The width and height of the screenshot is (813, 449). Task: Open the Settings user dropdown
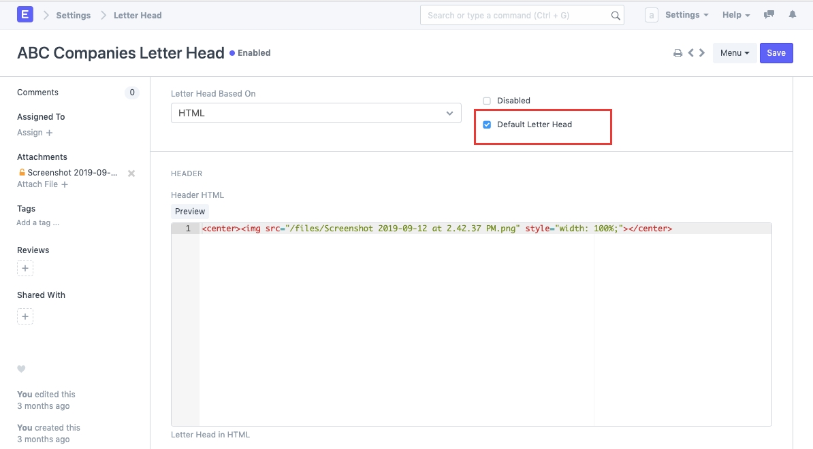click(x=686, y=15)
